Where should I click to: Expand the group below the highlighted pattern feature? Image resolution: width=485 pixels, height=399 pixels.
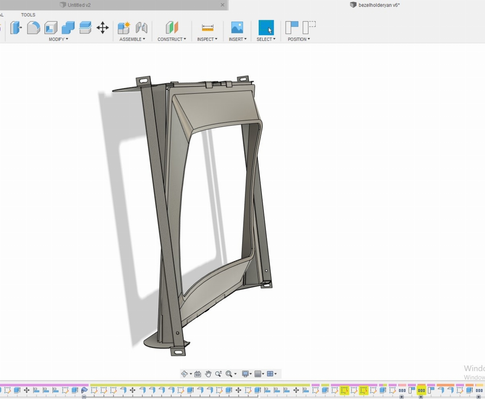(421, 397)
